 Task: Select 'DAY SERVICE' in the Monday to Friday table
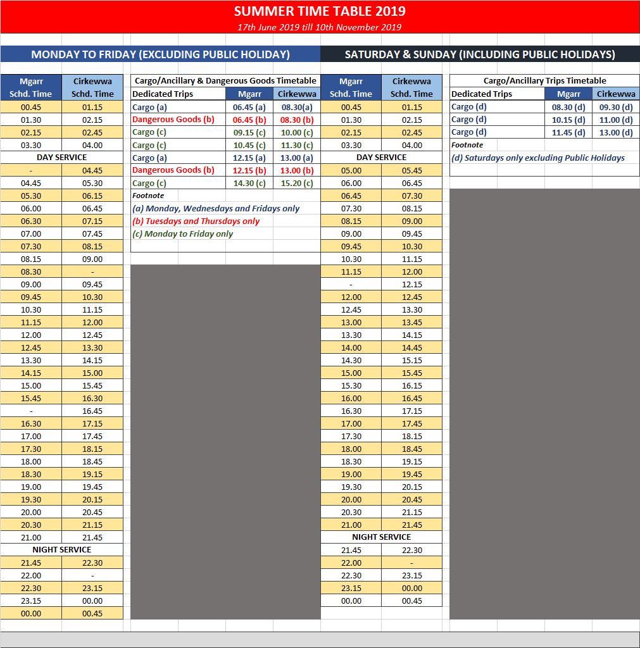point(61,158)
